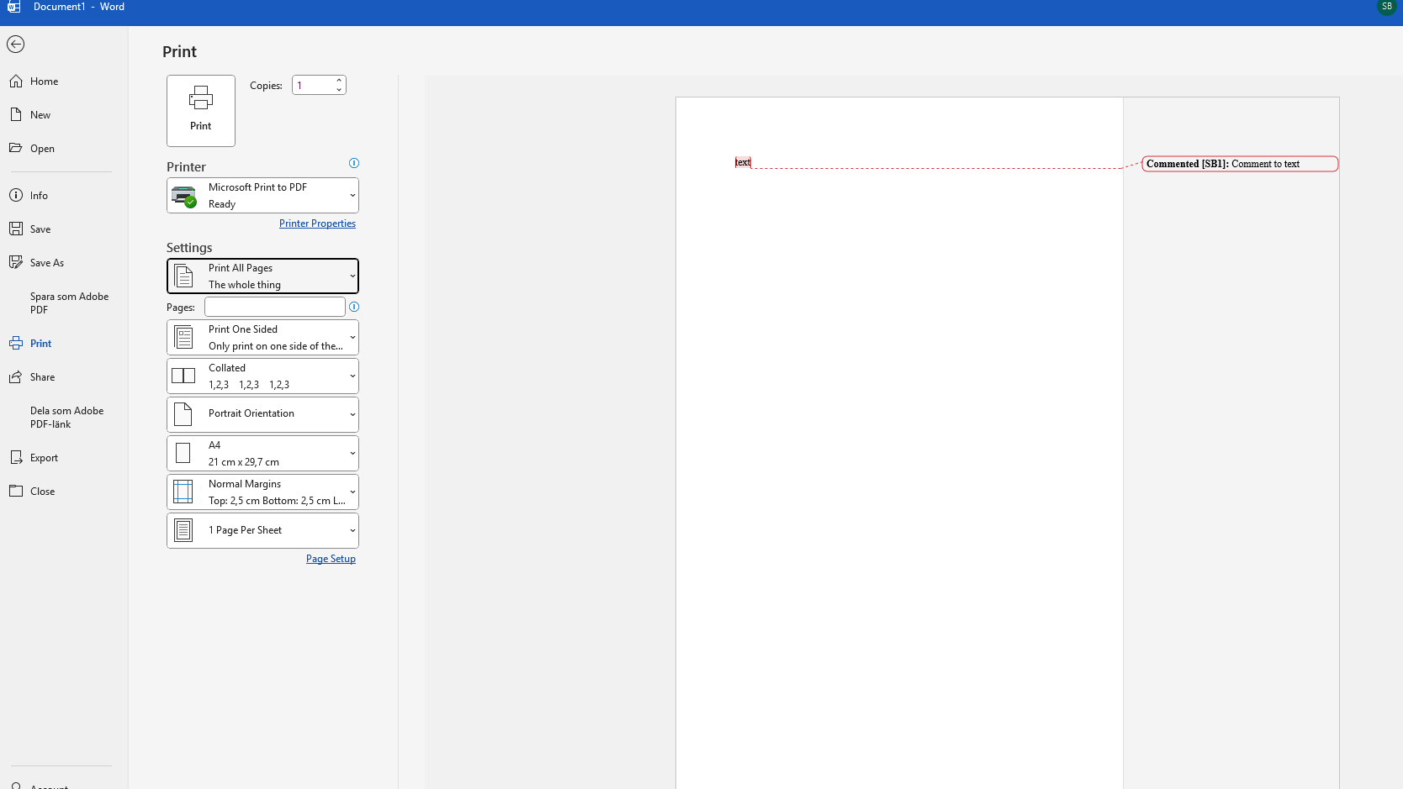This screenshot has height=789, width=1403.
Task: Click the Open folder icon
Action: point(16,148)
